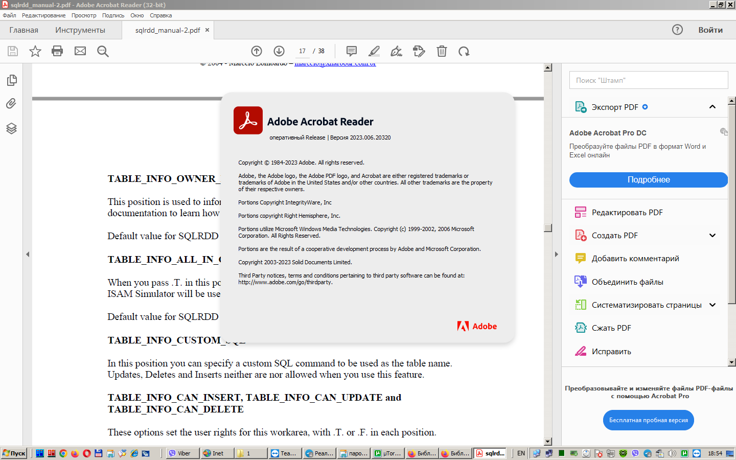Collapse the Экспорт PDF section chevron
Screen dimensions: 736x460
click(712, 107)
